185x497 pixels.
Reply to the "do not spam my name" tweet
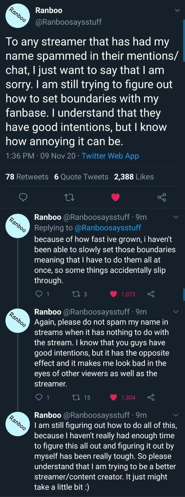39,397
